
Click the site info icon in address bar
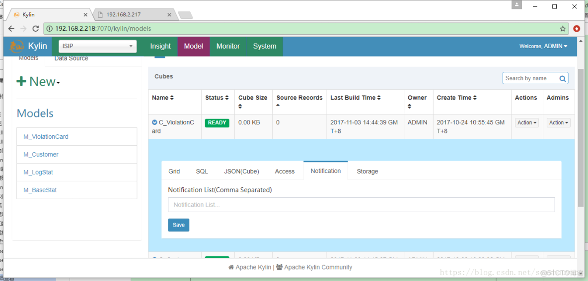coord(50,28)
